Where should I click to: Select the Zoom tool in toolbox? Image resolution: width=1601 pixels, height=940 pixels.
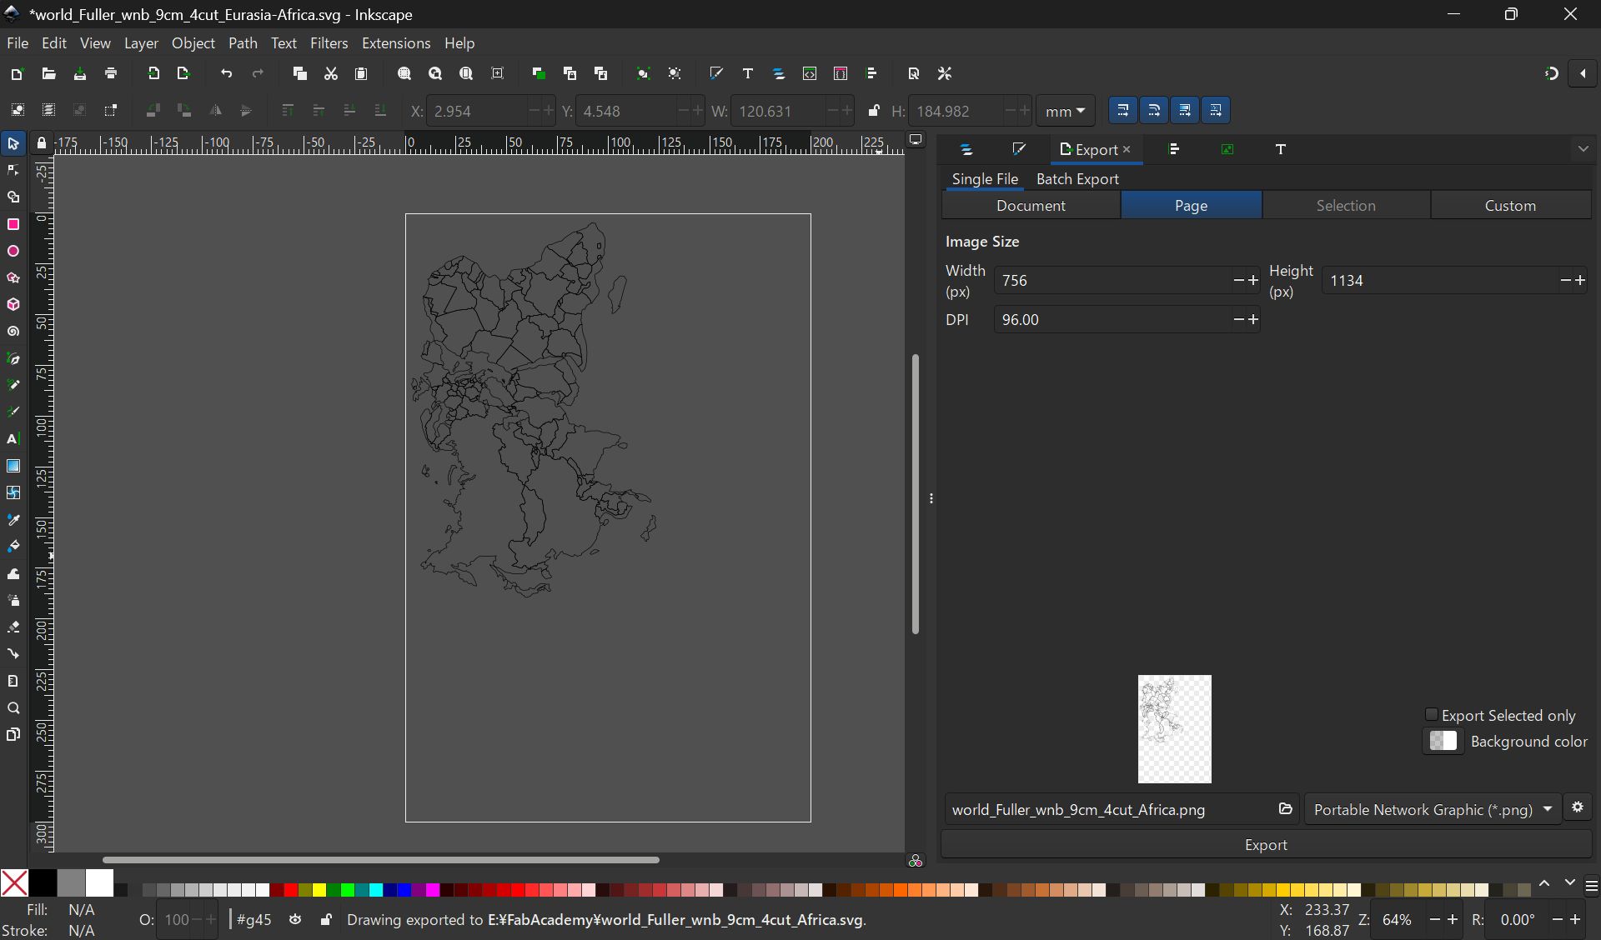tap(13, 708)
